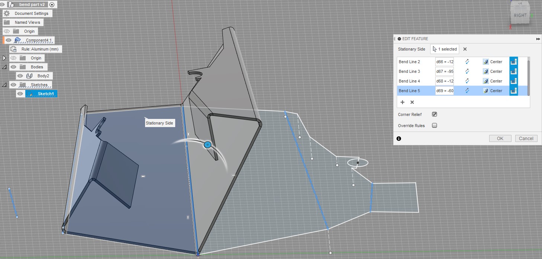Collapse the Sketches folder
542x259 pixels.
click(4, 84)
